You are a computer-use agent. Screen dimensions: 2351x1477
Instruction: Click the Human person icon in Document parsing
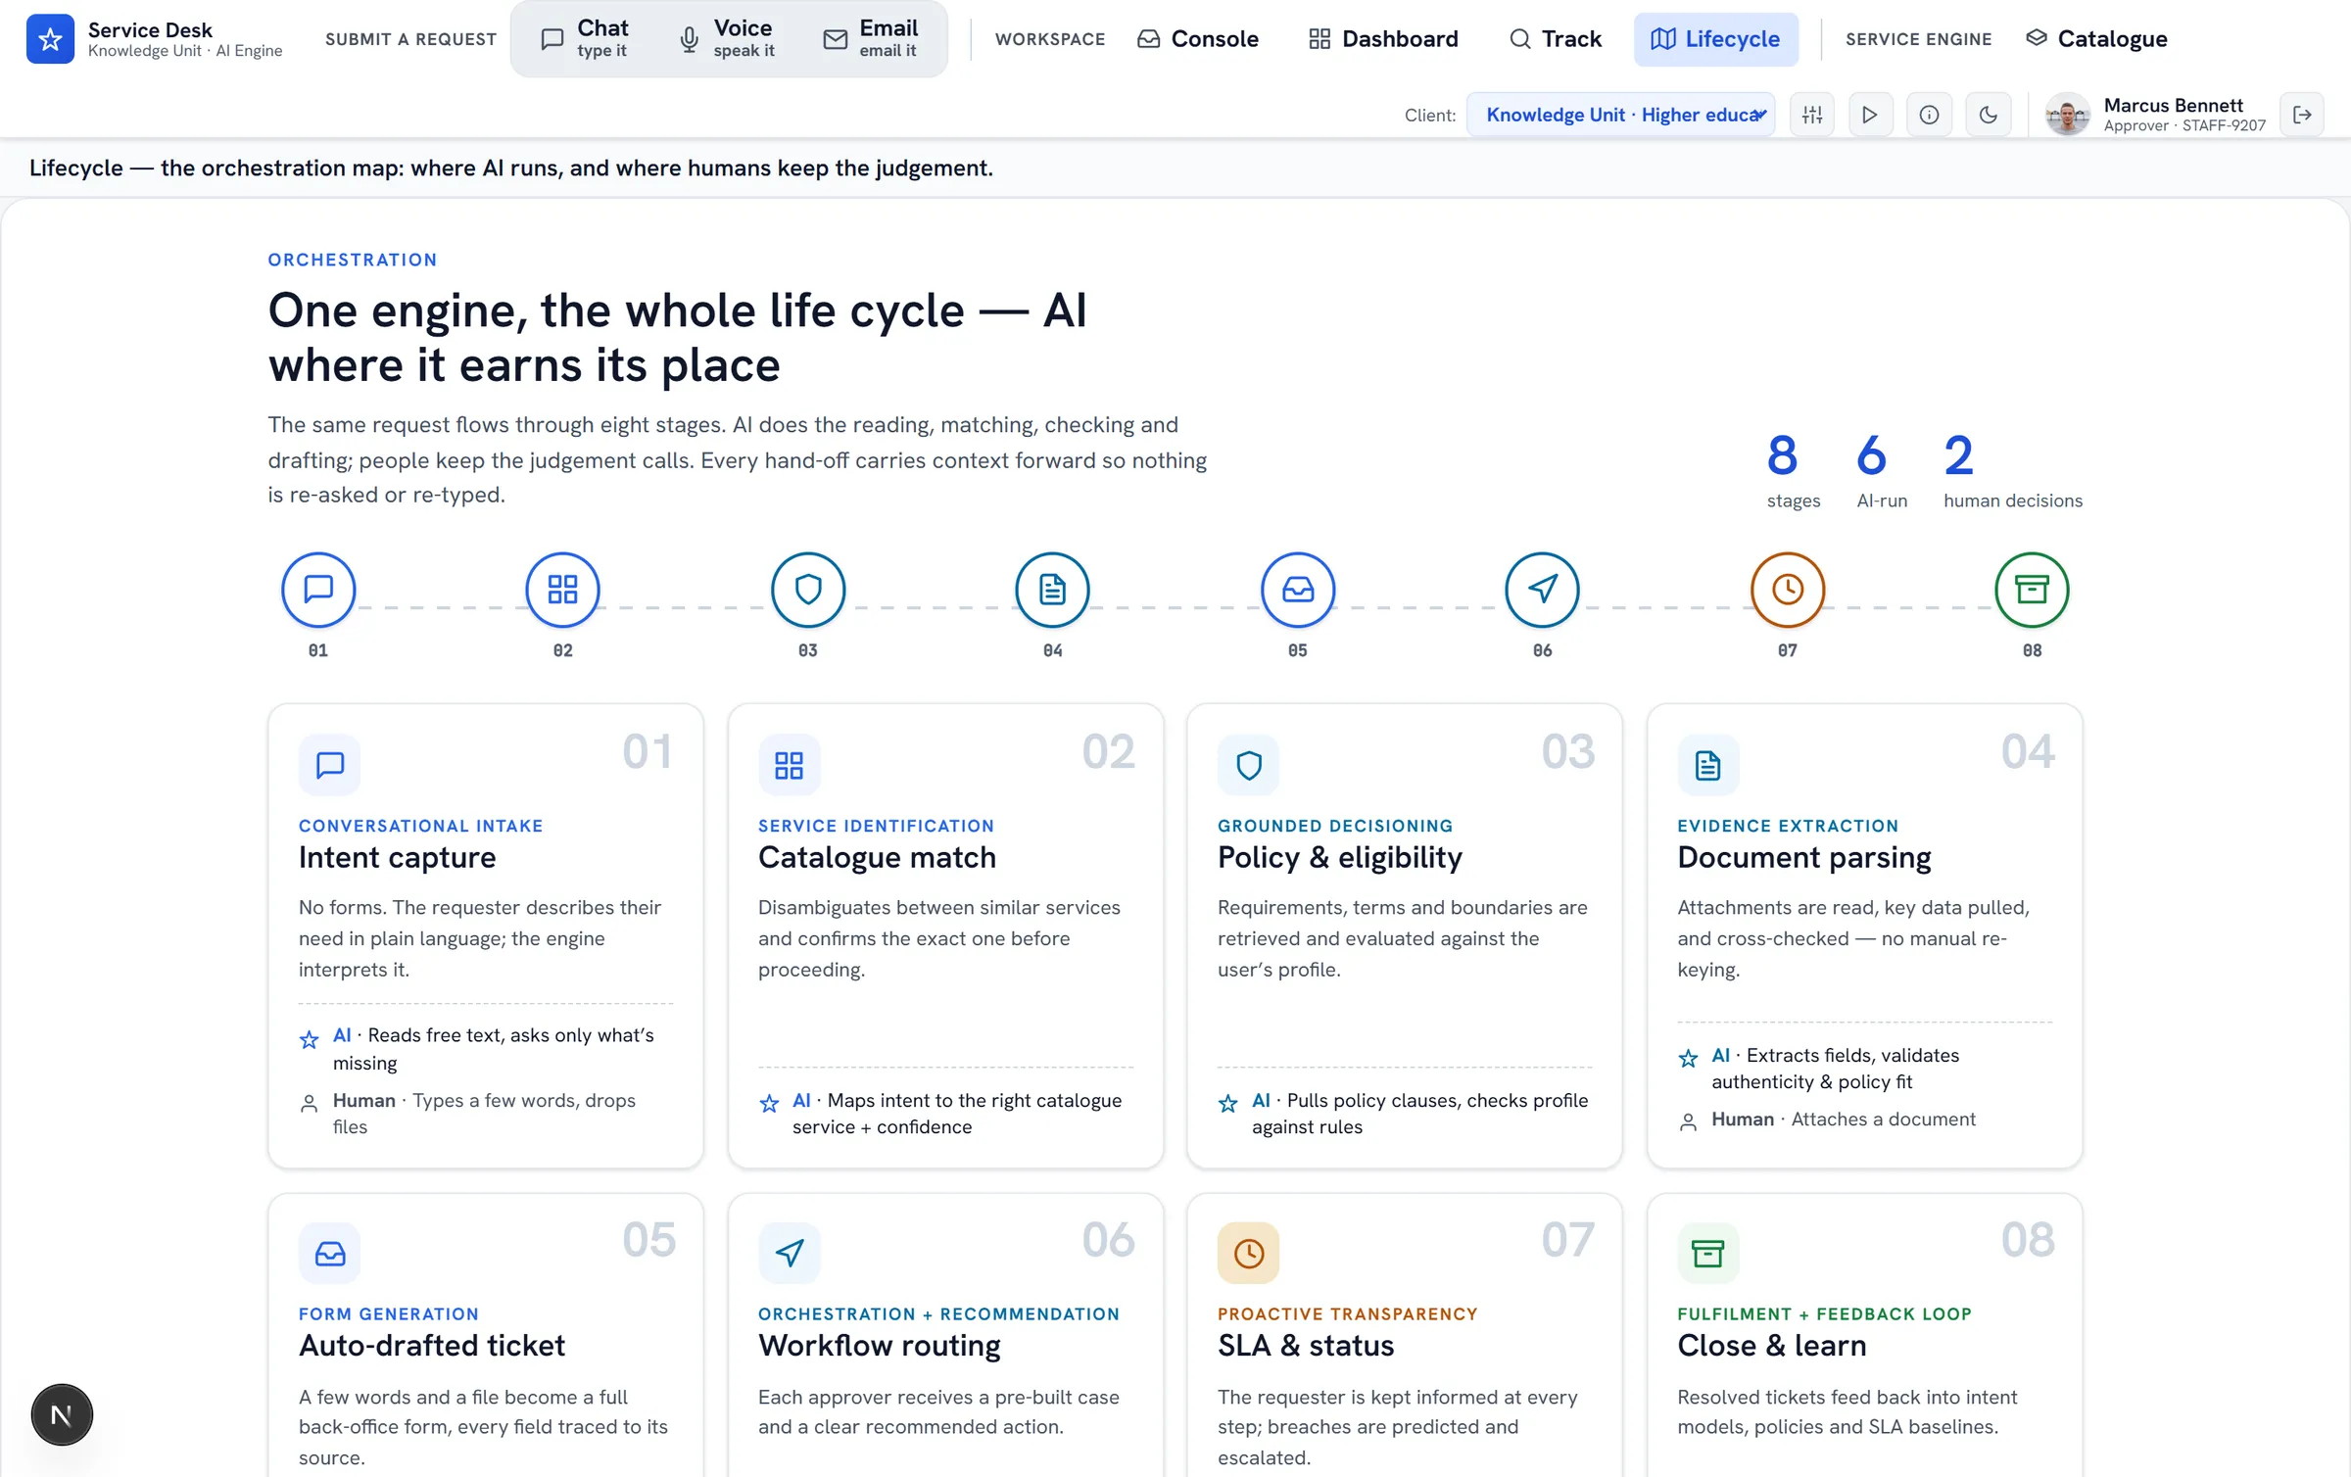pos(1688,1122)
